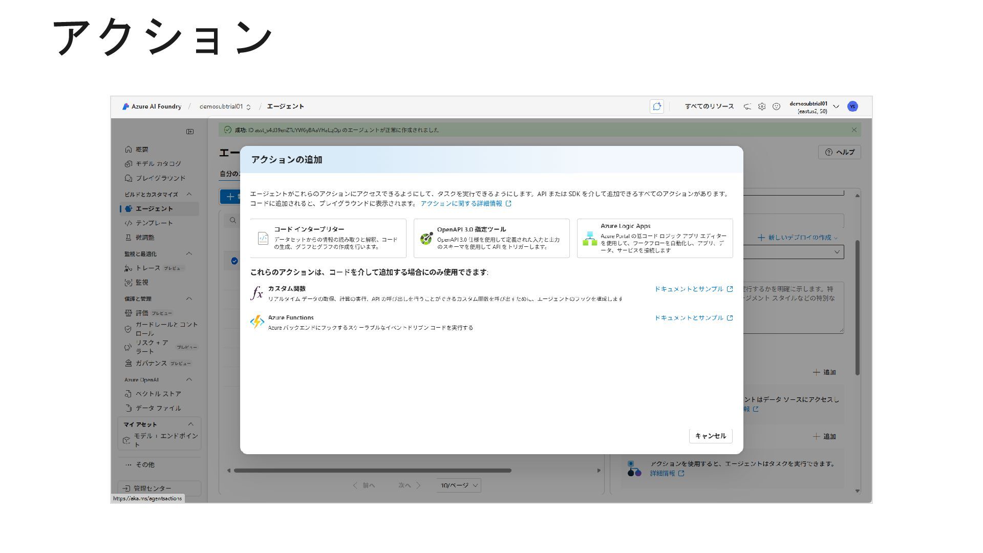The width and height of the screenshot is (983, 553).
Task: Collapse the マイ アセット section
Action: 190,424
